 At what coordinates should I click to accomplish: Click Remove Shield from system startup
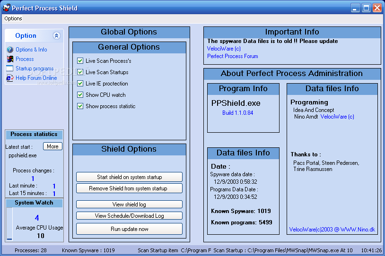[130, 188]
